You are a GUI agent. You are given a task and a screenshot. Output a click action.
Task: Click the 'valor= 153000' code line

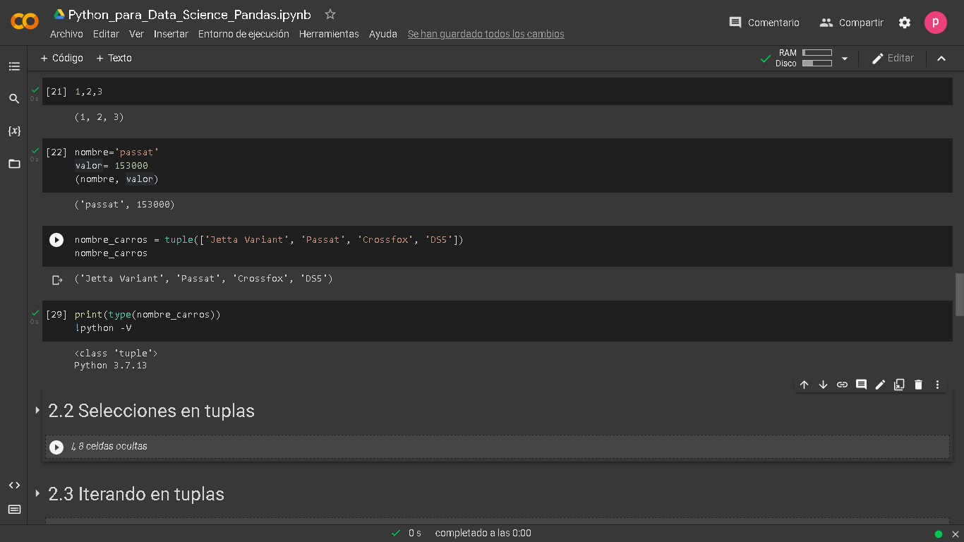112,166
